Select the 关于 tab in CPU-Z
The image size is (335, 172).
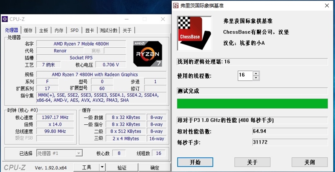(127, 30)
